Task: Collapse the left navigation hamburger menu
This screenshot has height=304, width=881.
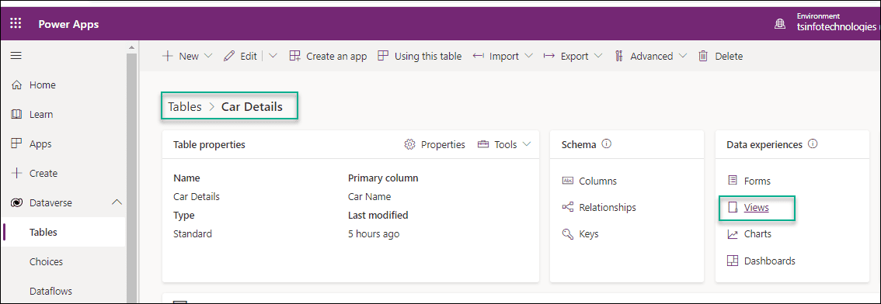Action: (x=16, y=56)
